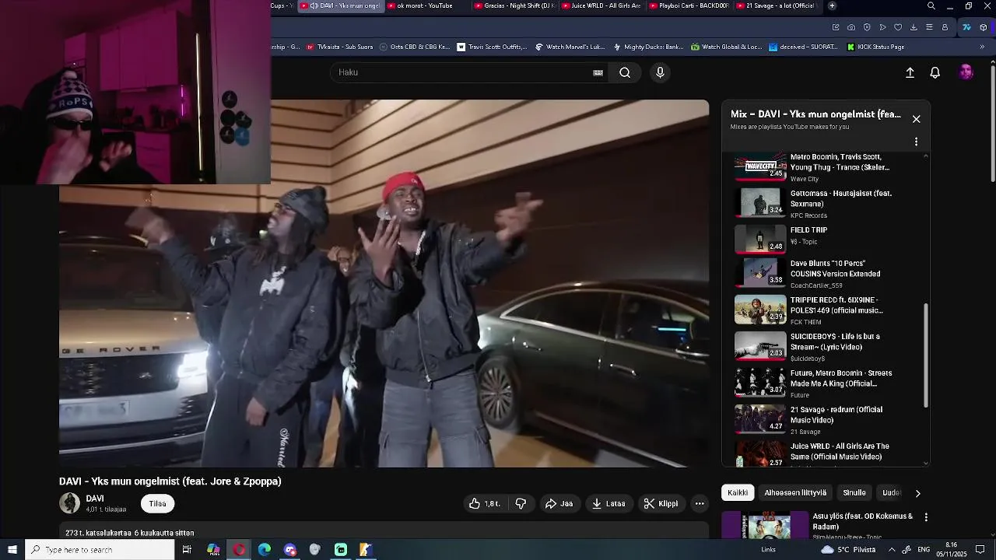Open browser heart bookmarks icon

898,27
